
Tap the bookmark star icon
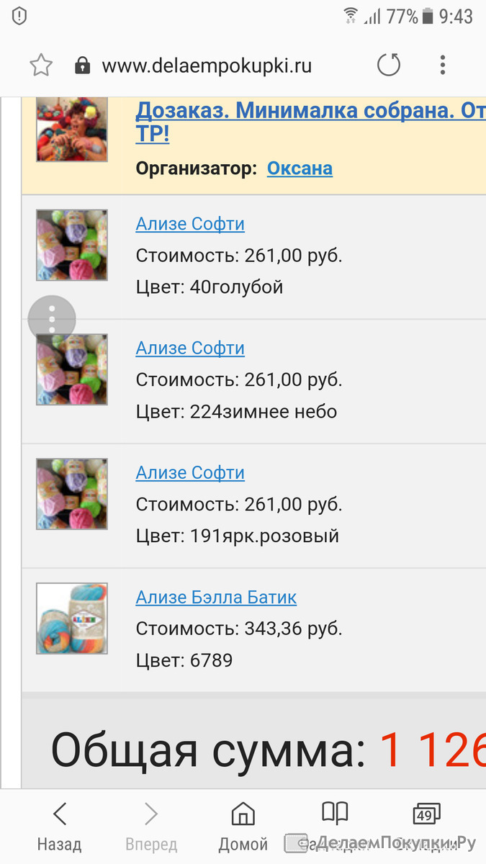(x=41, y=66)
